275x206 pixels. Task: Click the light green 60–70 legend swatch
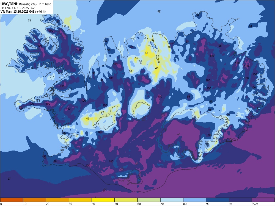(149, 200)
